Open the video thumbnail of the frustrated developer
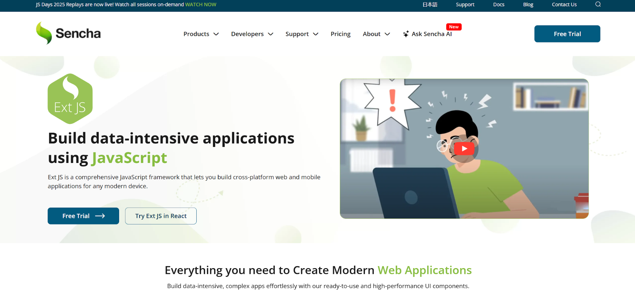The width and height of the screenshot is (635, 304). [x=464, y=148]
